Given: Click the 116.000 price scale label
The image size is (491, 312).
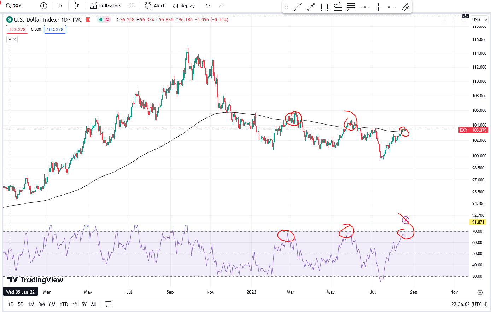Looking at the screenshot, I should [479, 40].
